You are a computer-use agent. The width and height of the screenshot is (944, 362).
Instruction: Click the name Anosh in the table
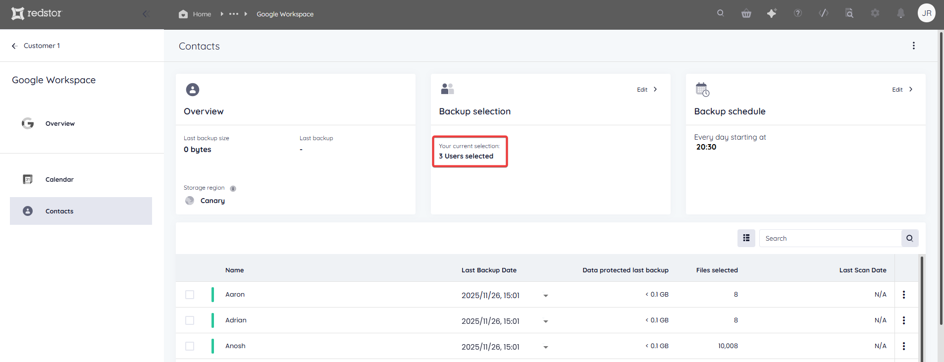(x=235, y=346)
